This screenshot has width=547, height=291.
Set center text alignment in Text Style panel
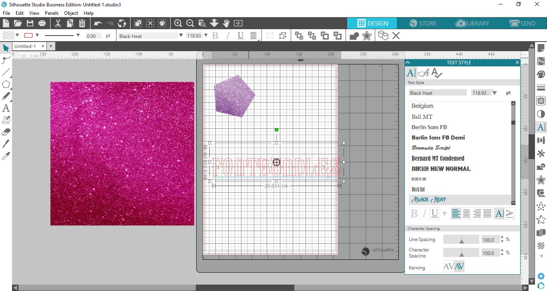coord(467,213)
